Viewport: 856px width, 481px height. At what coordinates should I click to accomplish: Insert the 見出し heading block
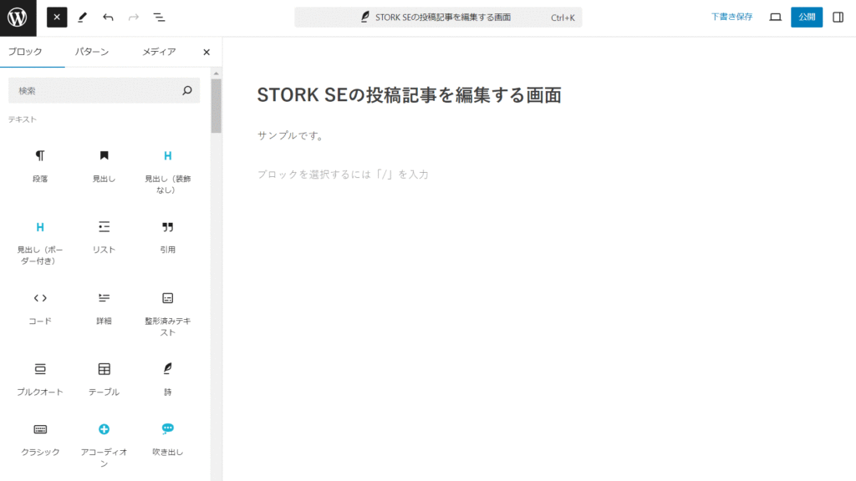pyautogui.click(x=104, y=166)
